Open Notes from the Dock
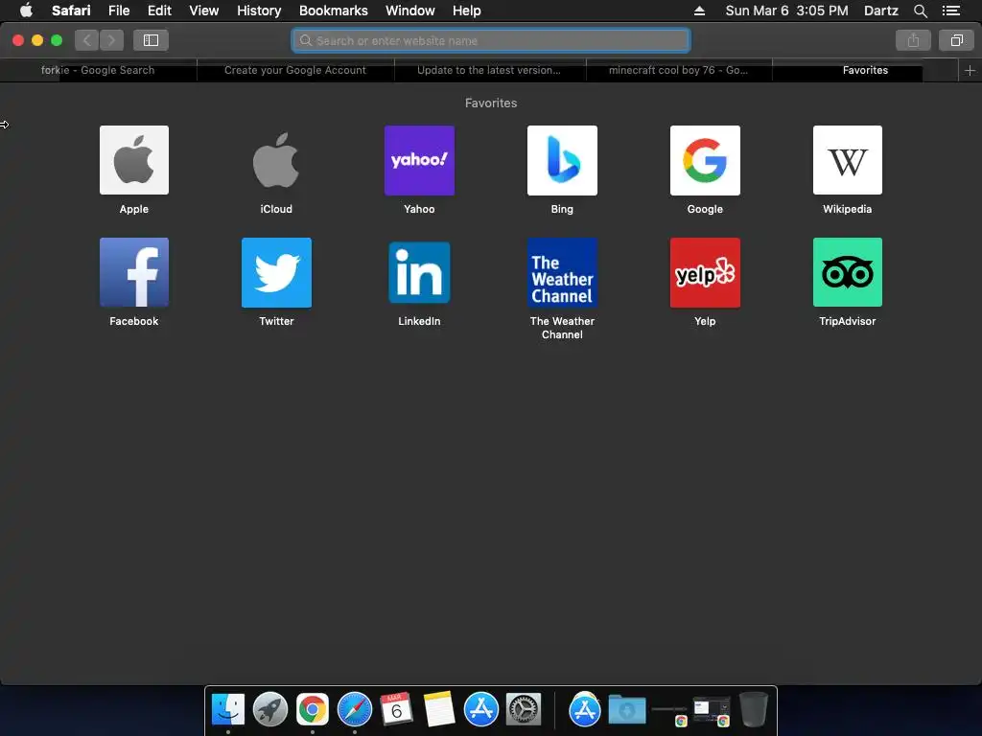 [439, 709]
